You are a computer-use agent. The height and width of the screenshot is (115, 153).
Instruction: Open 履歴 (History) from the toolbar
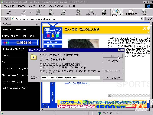pyautogui.click(x=104, y=13)
